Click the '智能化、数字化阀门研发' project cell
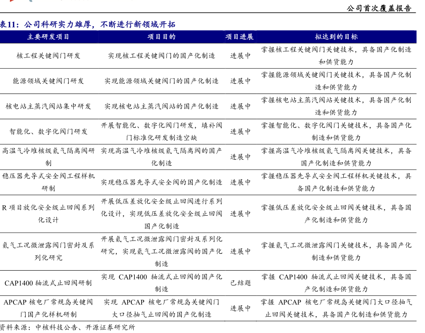Image resolution: width=425 pixels, height=333 pixels. [48, 132]
